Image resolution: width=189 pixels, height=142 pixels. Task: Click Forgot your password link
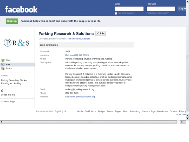point(158,13)
